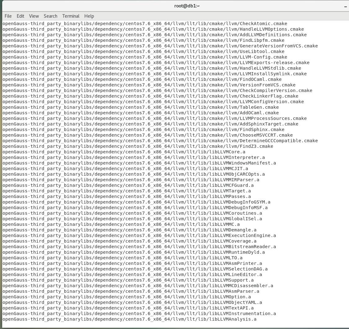Click the line ending in libLLVMLTO.a
This screenshot has width=349, height=329.
(123, 258)
